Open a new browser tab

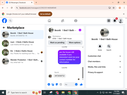tap(36, 3)
